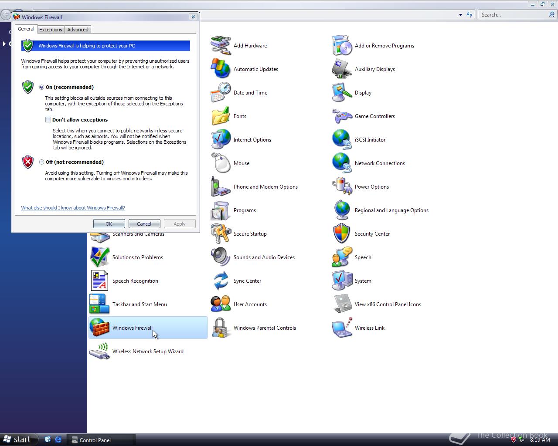Open Internet Options icon
The height and width of the screenshot is (446, 558).
(221, 139)
